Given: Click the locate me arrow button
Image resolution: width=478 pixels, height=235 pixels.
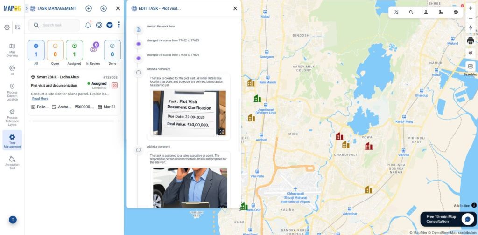Looking at the screenshot, I should click(x=471, y=53).
